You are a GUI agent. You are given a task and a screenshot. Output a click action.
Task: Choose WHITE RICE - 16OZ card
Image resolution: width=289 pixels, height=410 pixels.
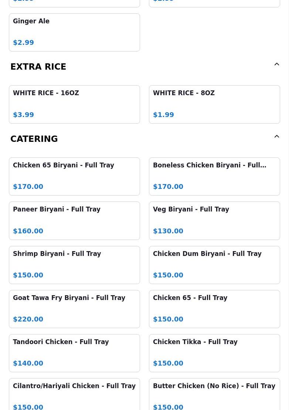[x=74, y=104]
